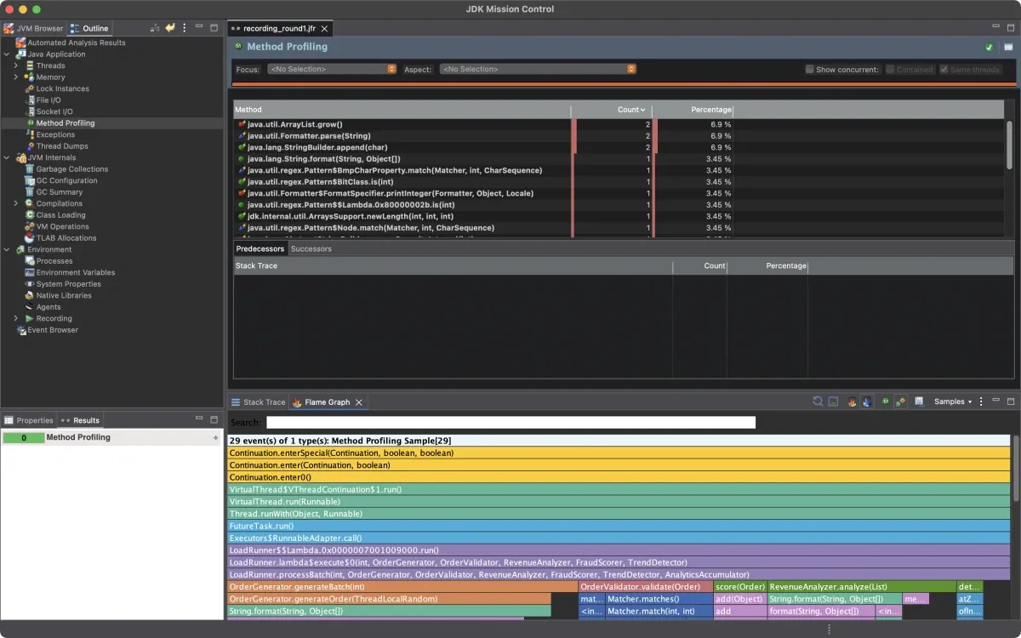1021x638 pixels.
Task: Open the Samples dropdown menu
Action: (952, 401)
